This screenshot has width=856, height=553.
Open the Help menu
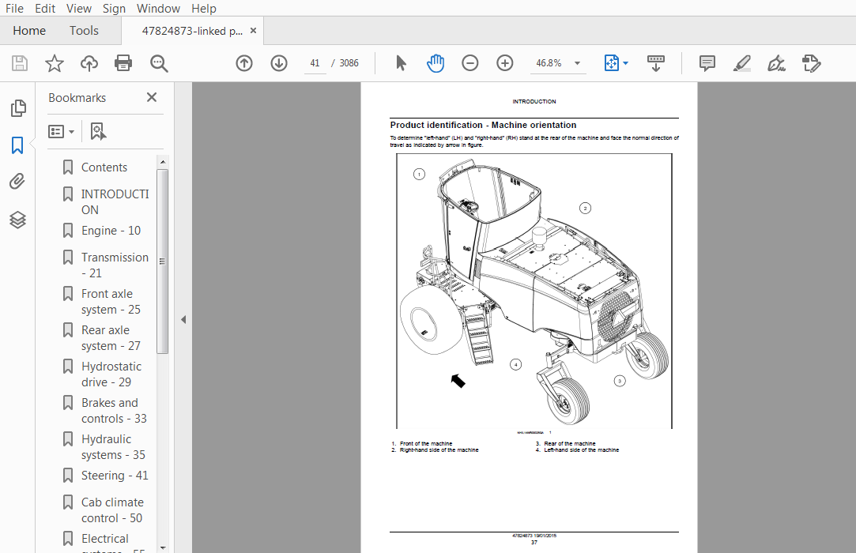[204, 8]
